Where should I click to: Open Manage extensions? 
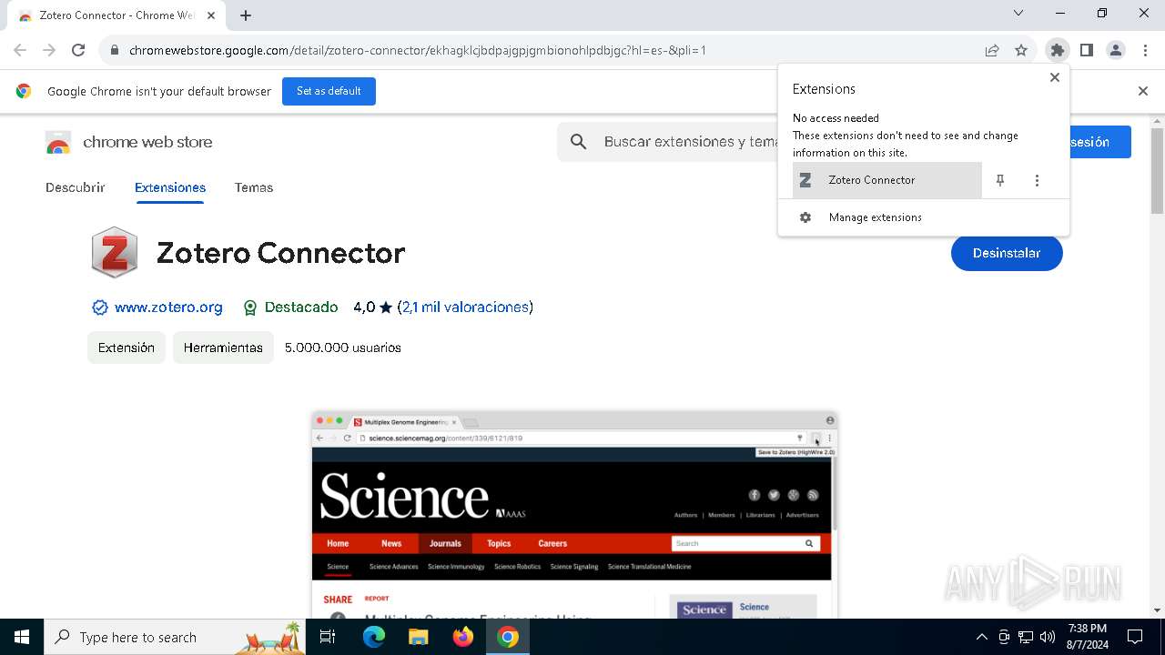point(924,217)
